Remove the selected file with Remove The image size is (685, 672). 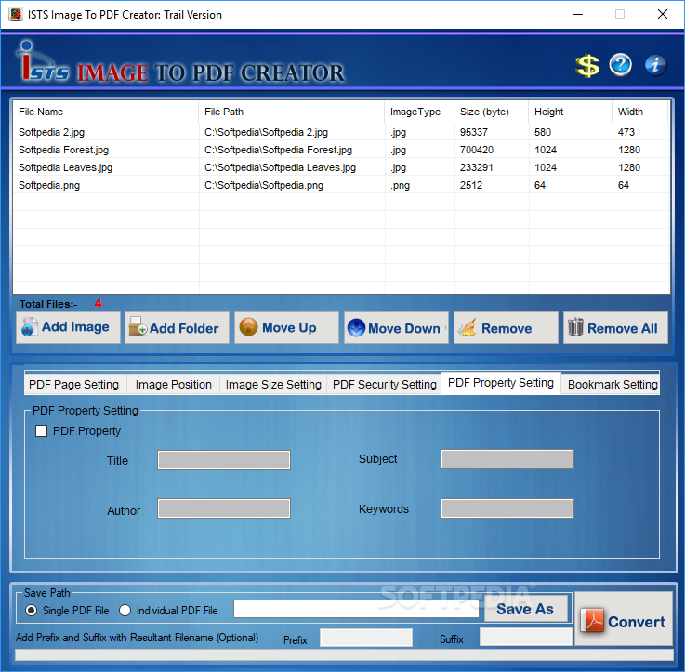(506, 327)
